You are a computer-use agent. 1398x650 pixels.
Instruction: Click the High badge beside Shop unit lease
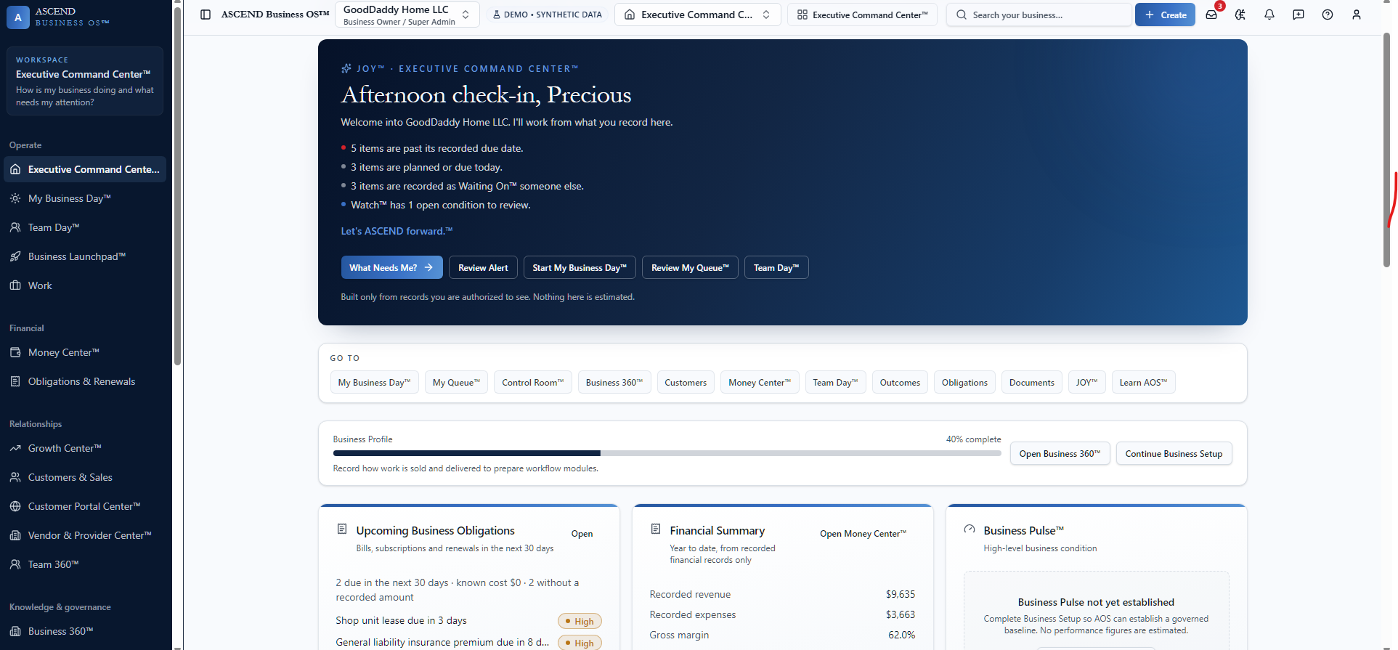(580, 621)
